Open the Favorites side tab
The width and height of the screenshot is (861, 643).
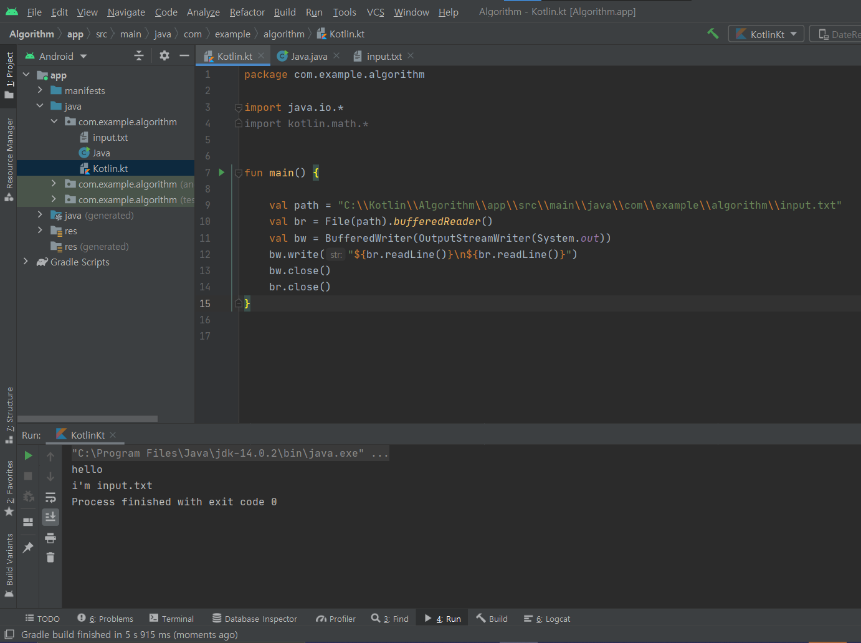pos(9,488)
